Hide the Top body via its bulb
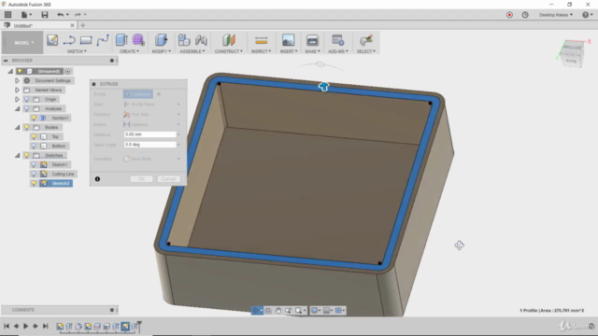The height and width of the screenshot is (336, 598). (x=34, y=136)
